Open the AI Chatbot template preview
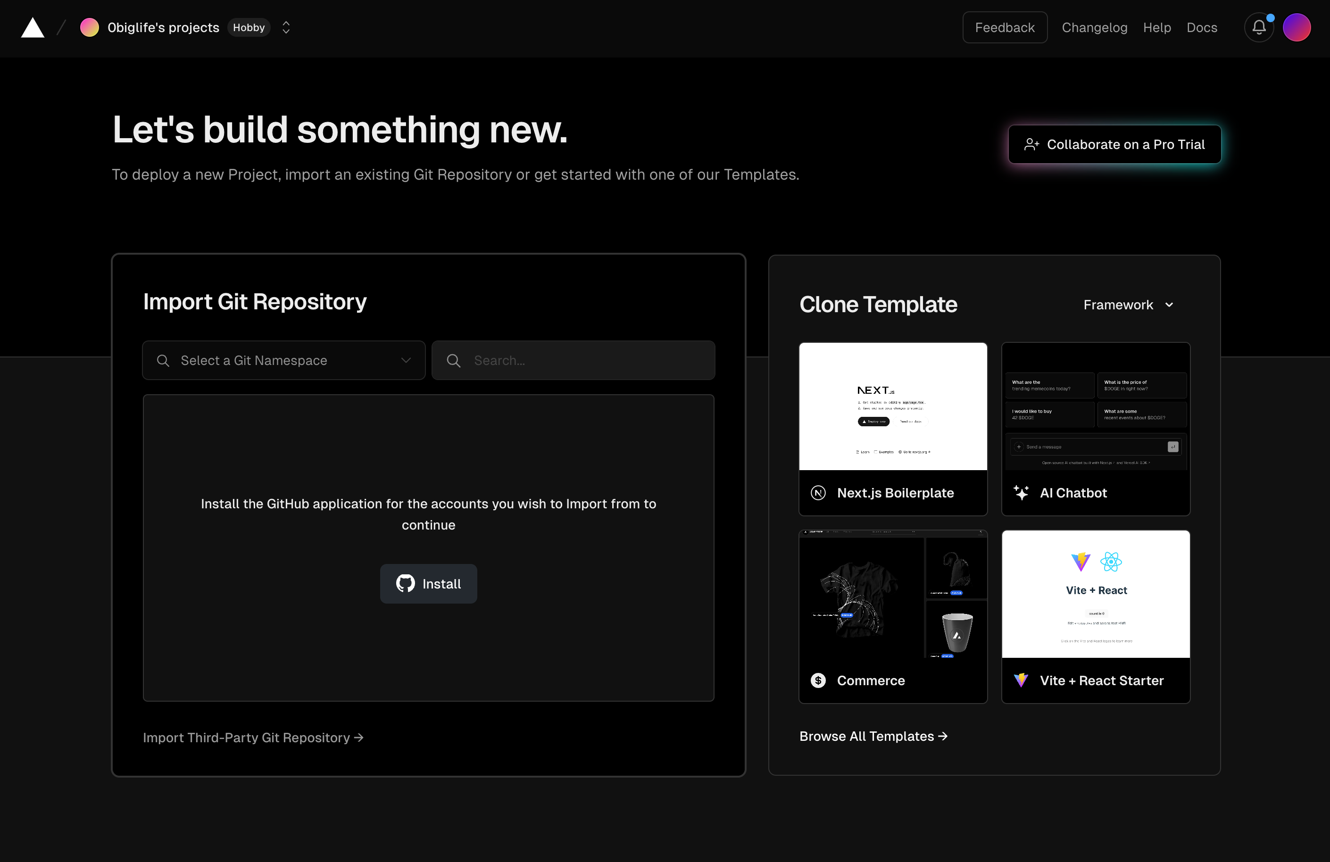The image size is (1330, 862). coord(1096,406)
